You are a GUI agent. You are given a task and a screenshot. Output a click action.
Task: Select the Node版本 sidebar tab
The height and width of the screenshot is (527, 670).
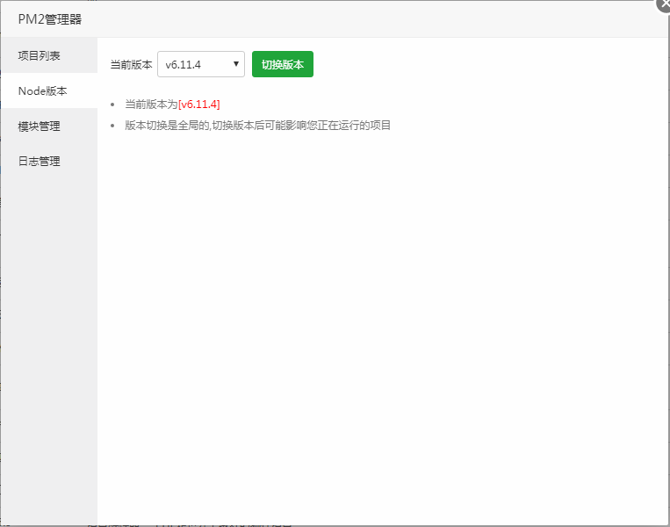point(42,90)
